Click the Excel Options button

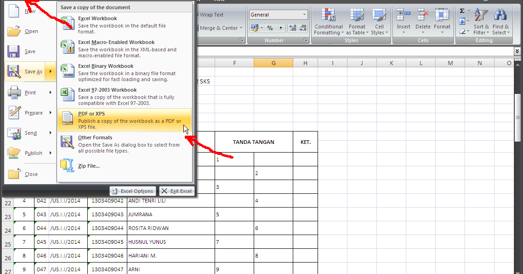click(x=133, y=191)
